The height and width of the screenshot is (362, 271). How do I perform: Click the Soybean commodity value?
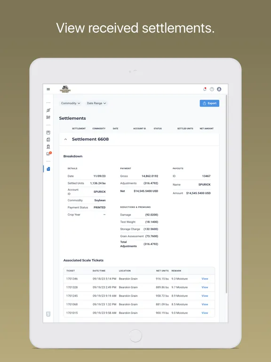100,200
